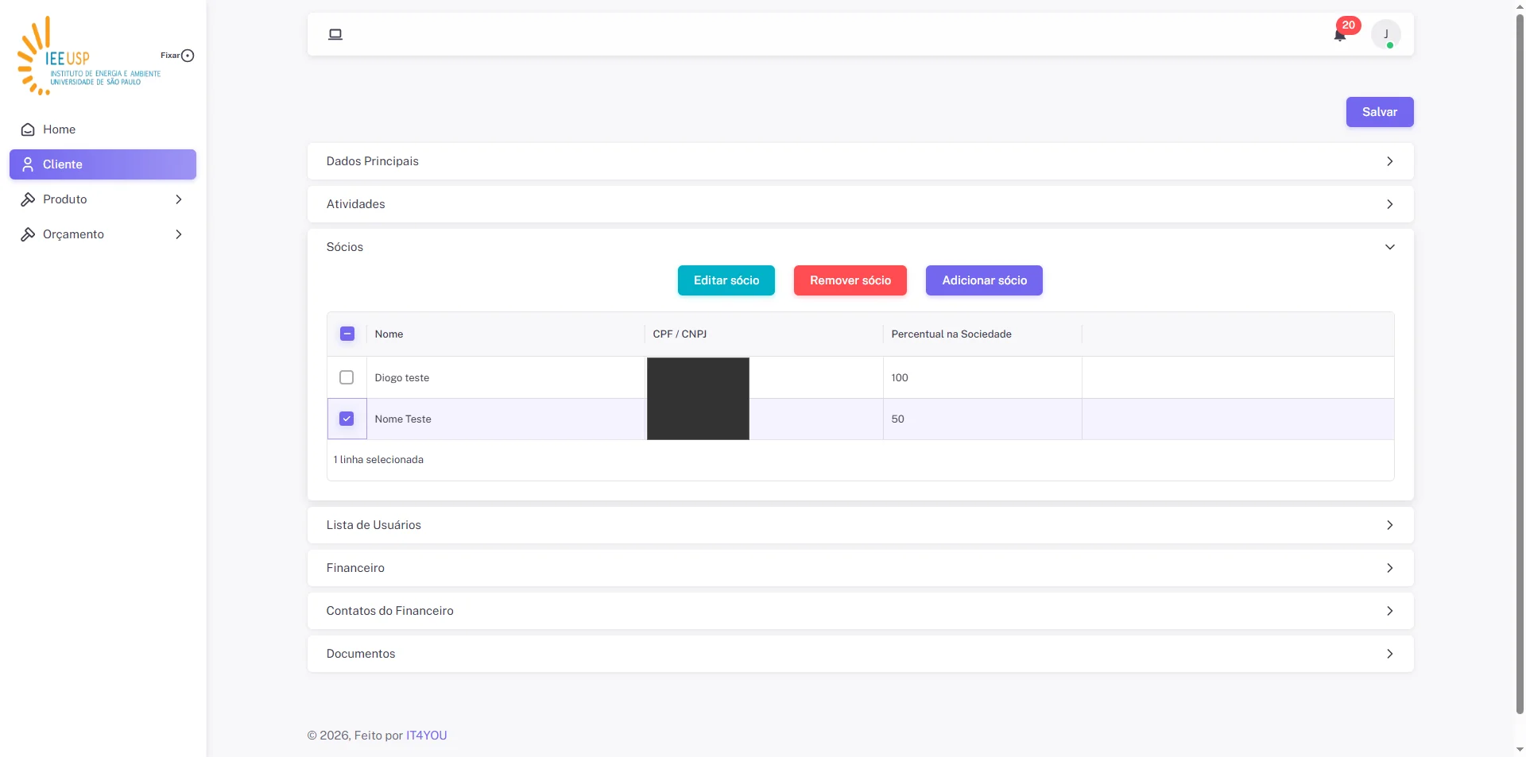1526x757 pixels.
Task: Click Adicionar sócio button
Action: (x=984, y=280)
